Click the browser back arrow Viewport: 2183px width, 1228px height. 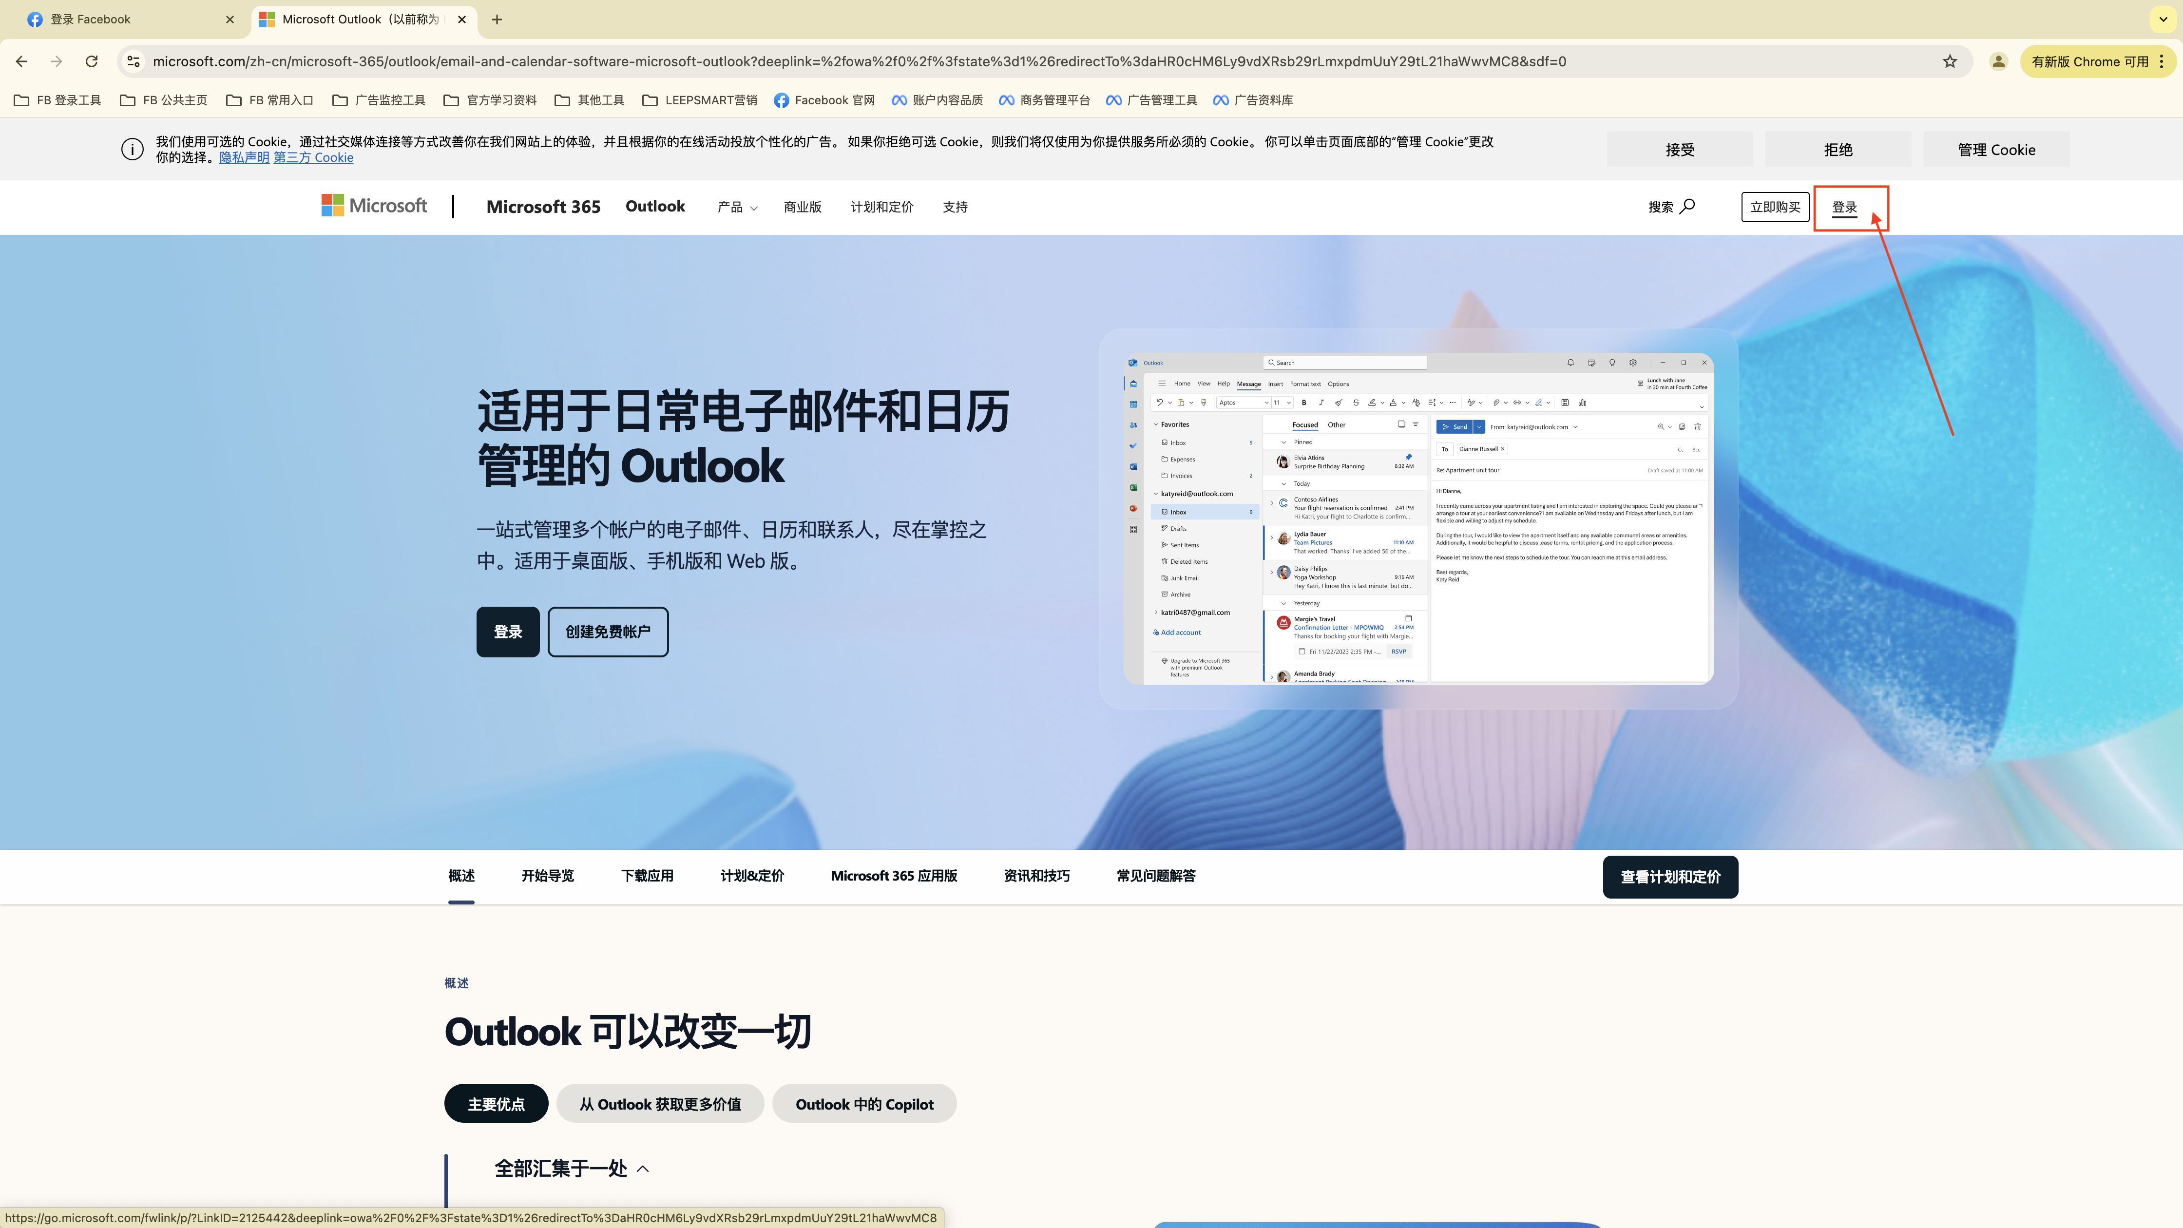pyautogui.click(x=22, y=61)
